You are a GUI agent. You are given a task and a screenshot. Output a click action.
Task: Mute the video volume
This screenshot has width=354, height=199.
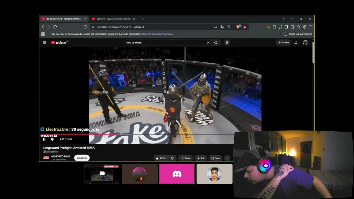click(52, 139)
